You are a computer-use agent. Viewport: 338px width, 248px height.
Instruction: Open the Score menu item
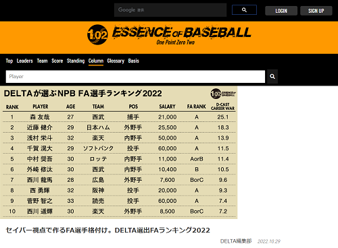57,61
